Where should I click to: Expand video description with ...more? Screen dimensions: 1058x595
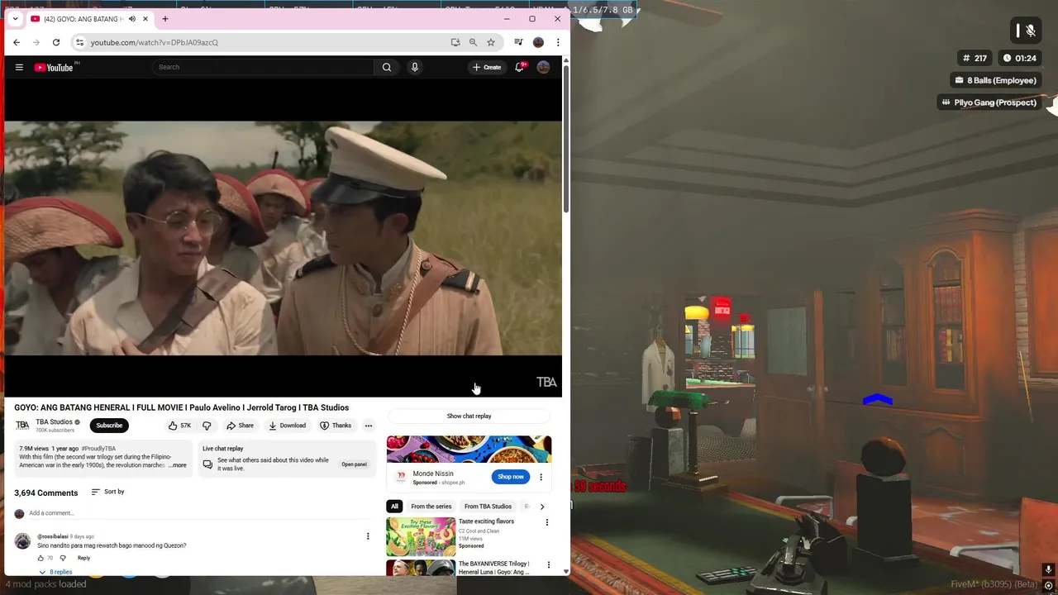(x=178, y=465)
